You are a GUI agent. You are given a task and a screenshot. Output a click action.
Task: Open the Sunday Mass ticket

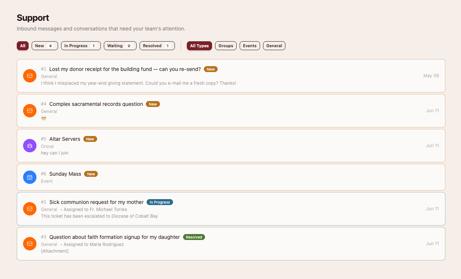pyautogui.click(x=231, y=177)
